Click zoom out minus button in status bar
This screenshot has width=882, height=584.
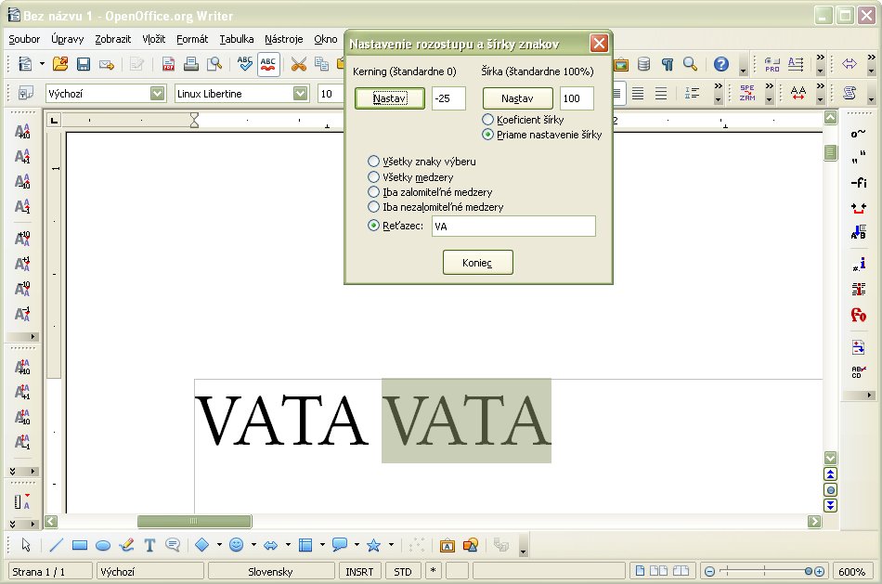click(710, 572)
